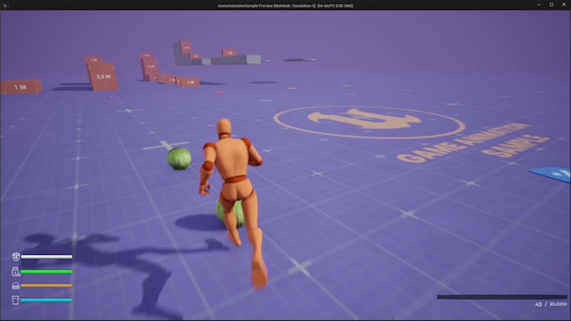Click the '2,5 M' label on the red block
571x321 pixels.
click(103, 76)
